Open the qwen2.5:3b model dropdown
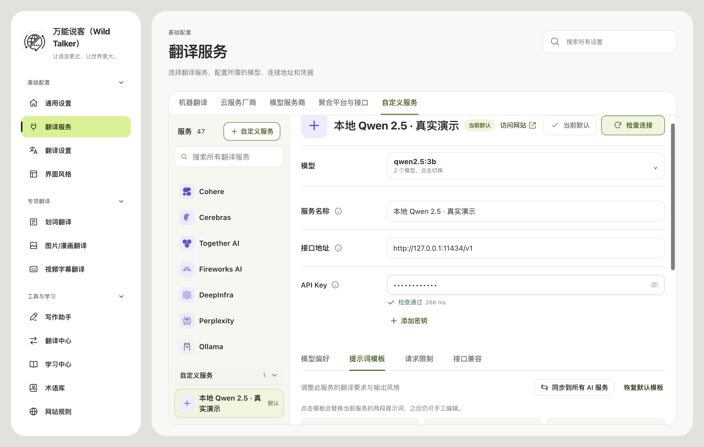This screenshot has height=447, width=704. pos(525,166)
